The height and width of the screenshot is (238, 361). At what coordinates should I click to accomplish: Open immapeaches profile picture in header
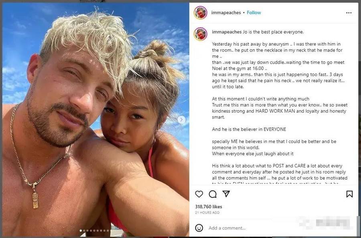(201, 13)
